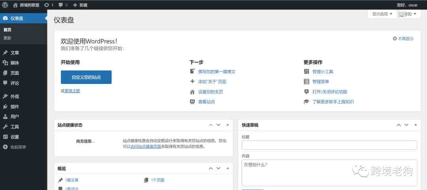Screen dimensions: 427x190
Task: Click the 新建 text in admin bar
Action: pos(83,5)
